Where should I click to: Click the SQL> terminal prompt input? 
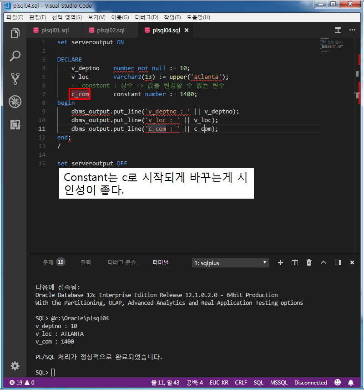53,372
